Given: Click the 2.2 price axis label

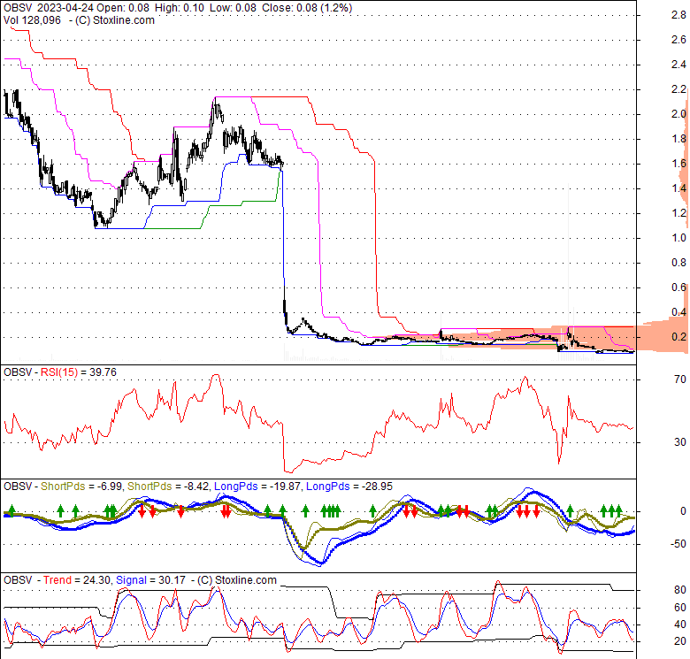Looking at the screenshot, I should click(x=678, y=89).
